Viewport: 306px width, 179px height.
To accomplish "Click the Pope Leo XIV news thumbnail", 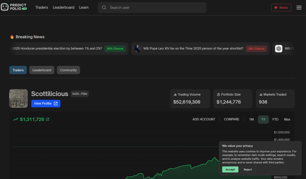I will point(137,48).
